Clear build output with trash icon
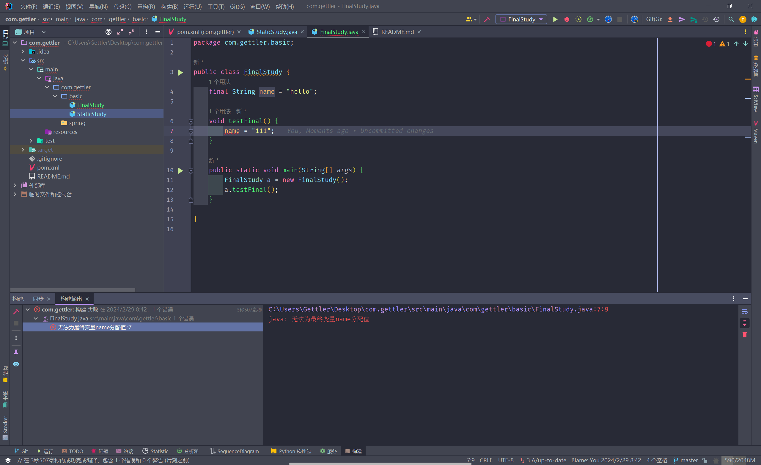Screen dimensions: 761x465 [745, 335]
